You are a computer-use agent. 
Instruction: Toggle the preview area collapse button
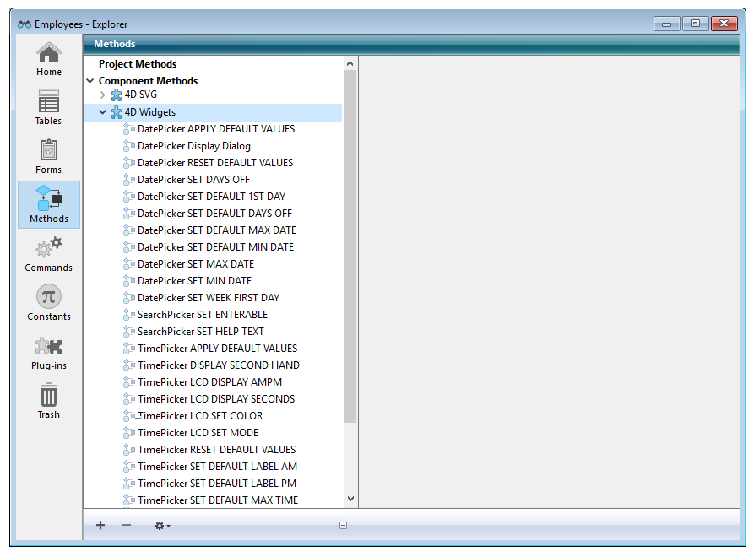(343, 526)
